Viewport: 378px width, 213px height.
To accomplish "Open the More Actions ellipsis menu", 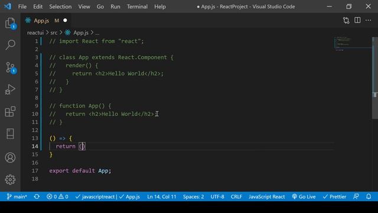I will tap(369, 20).
